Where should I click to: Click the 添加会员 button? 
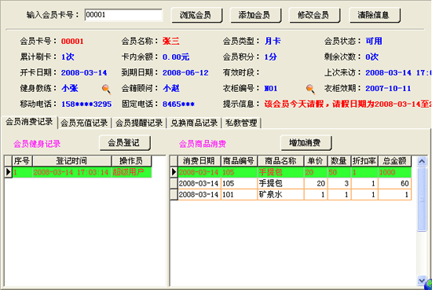click(255, 15)
